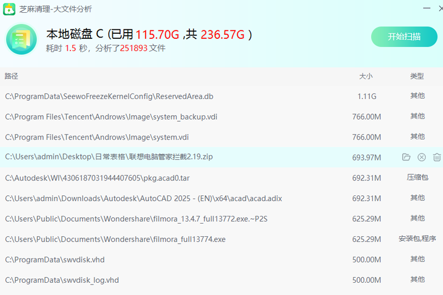Screen dimensions: 443x295
Task: Open folder location for 联想电脑管家拦截2.19.zip
Action: click(x=406, y=157)
